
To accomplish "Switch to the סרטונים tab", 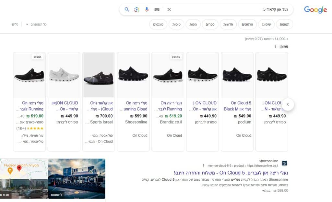I will tap(247, 24).
